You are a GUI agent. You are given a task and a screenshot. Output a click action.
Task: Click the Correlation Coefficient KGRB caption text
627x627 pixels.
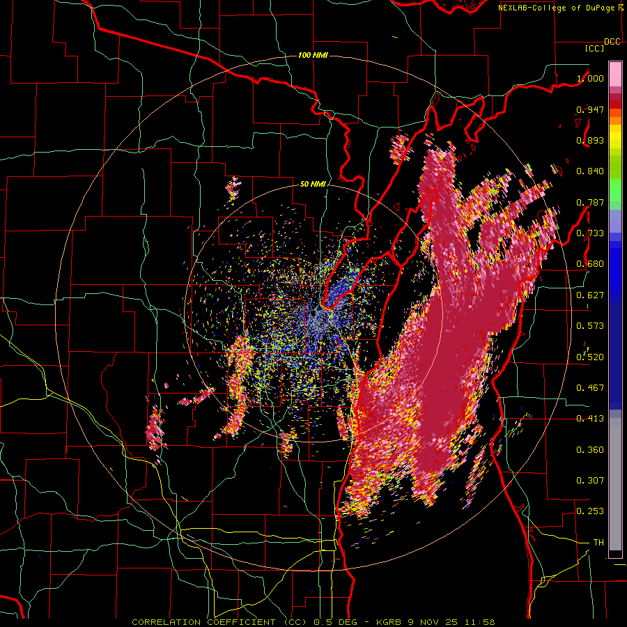click(x=313, y=622)
